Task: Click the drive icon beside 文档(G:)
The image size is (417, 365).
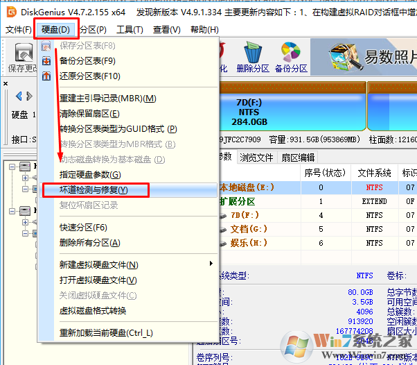Action: (223, 230)
